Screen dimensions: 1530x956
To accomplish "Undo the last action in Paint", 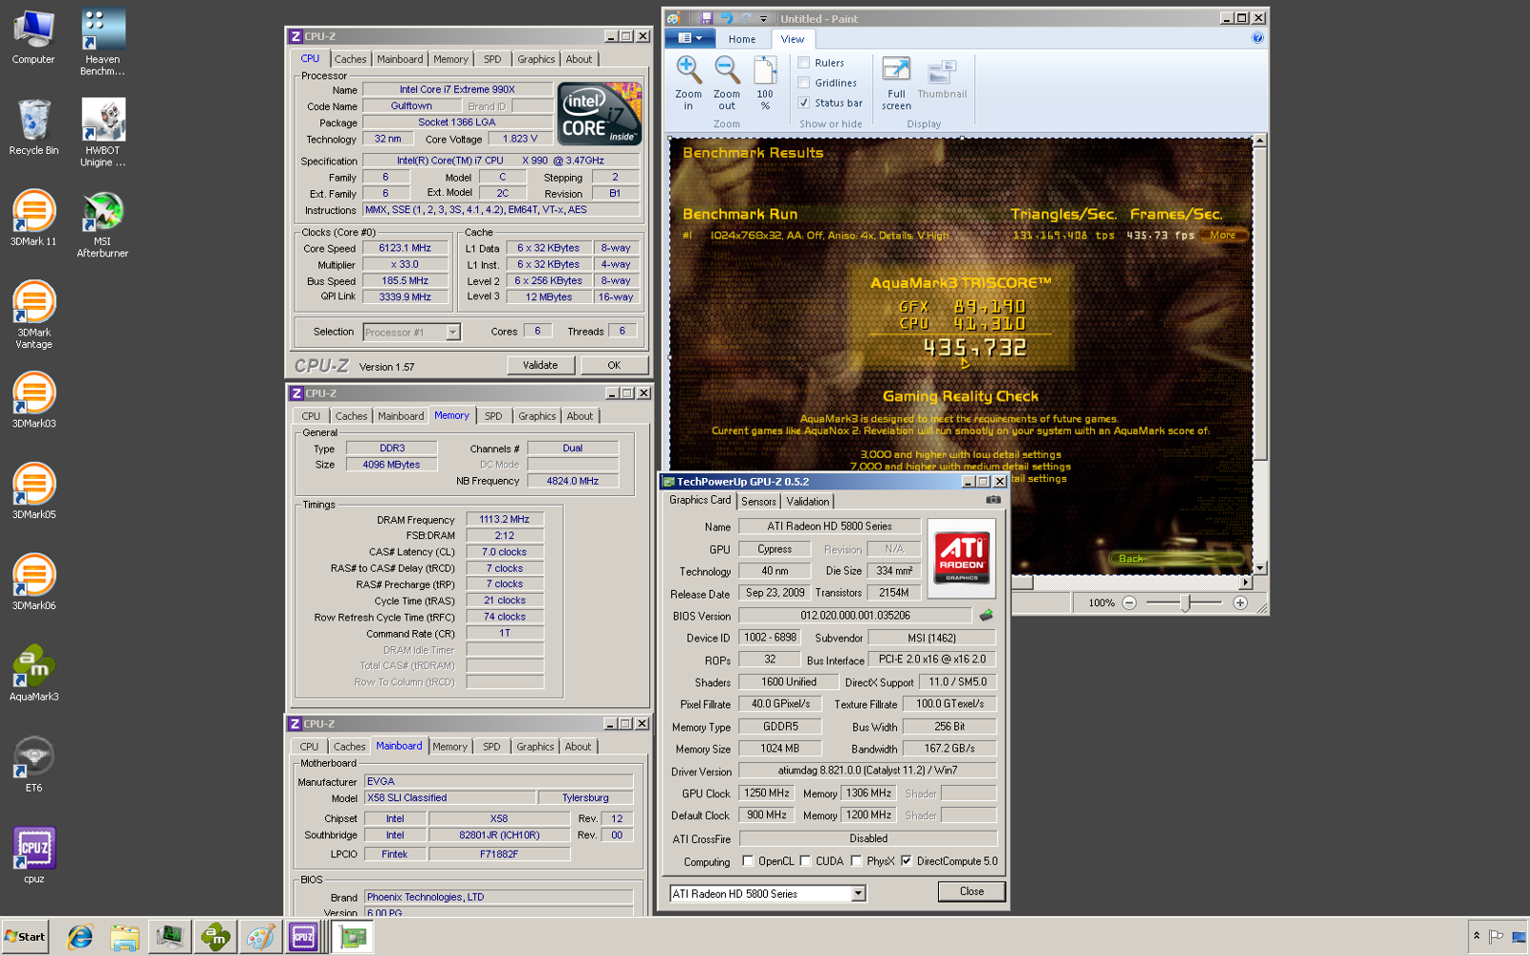I will coord(726,18).
